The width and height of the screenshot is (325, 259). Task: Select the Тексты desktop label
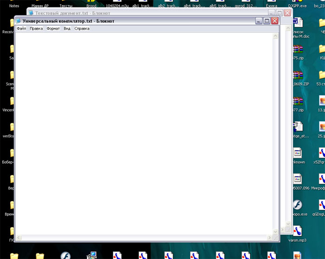click(66, 6)
